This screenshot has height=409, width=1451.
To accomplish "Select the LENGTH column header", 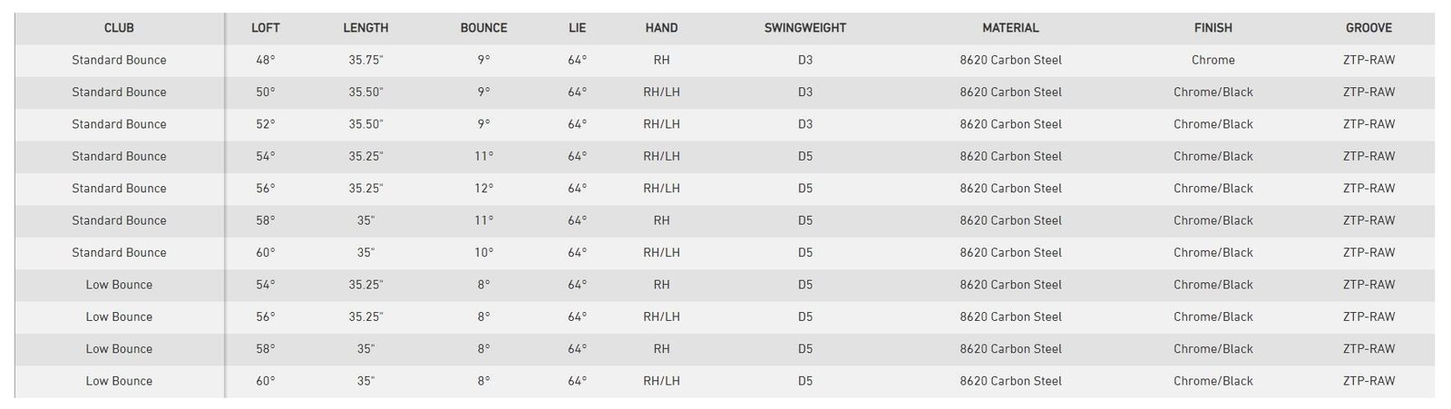I will 365,28.
